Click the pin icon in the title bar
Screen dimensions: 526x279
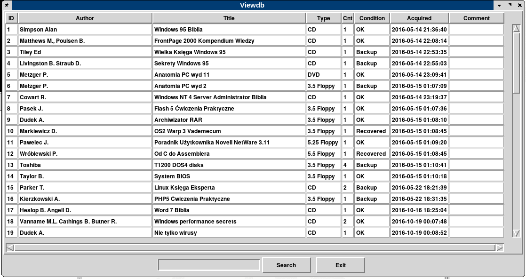click(x=6, y=5)
